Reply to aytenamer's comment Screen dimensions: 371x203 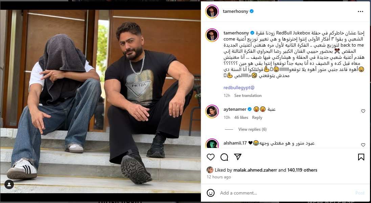coord(257,118)
